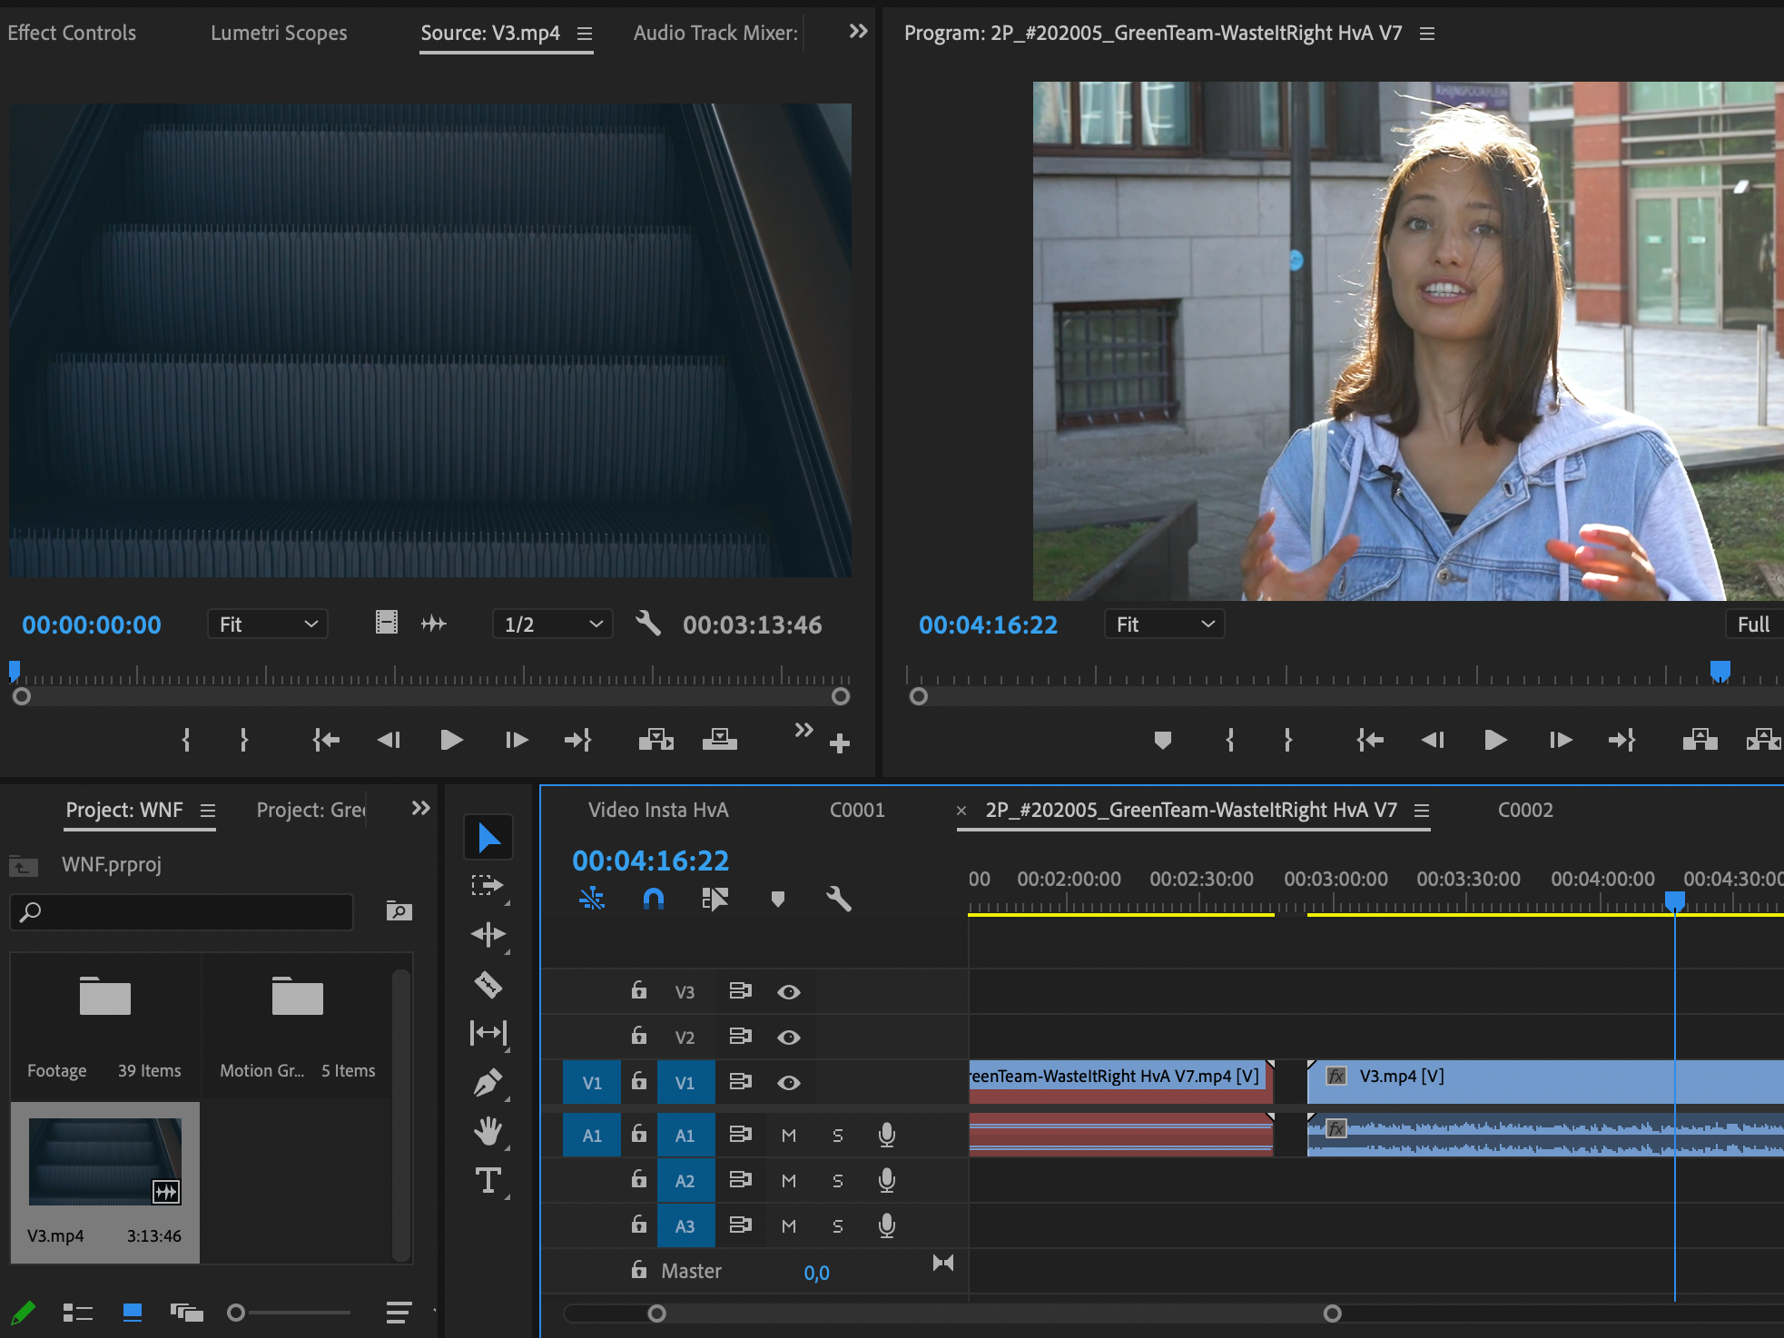This screenshot has height=1338, width=1784.
Task: Open Source monitor Fit zoom dropdown
Action: point(267,625)
